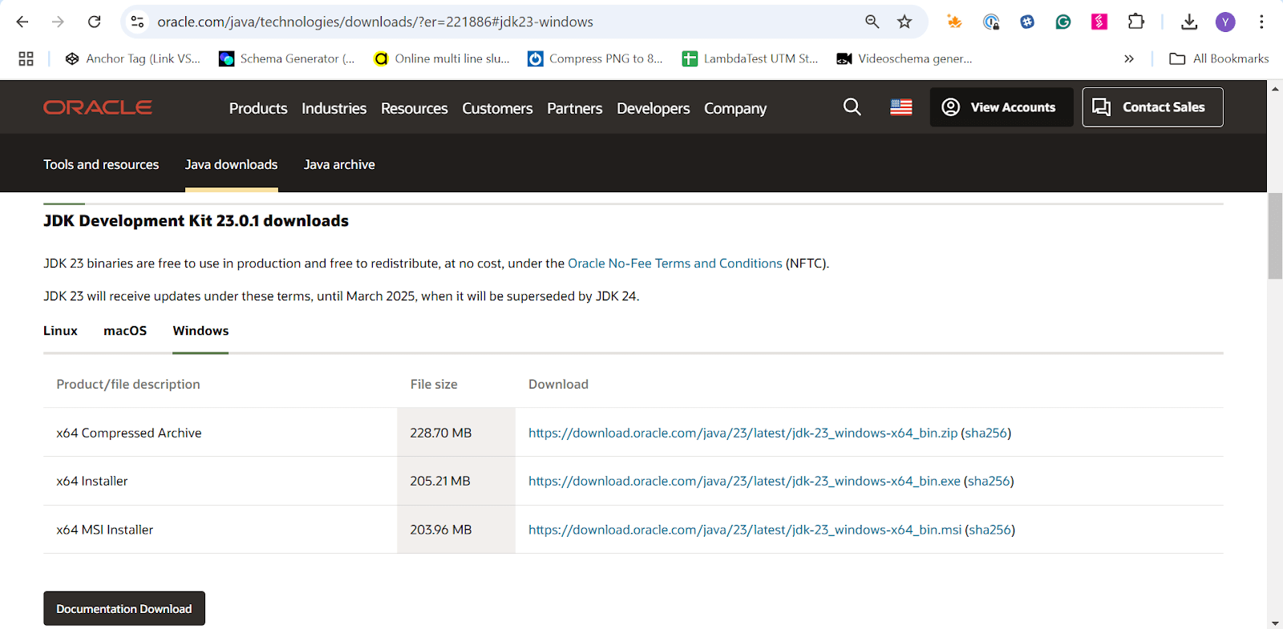Click the scrollbar up arrow

pos(1275,88)
